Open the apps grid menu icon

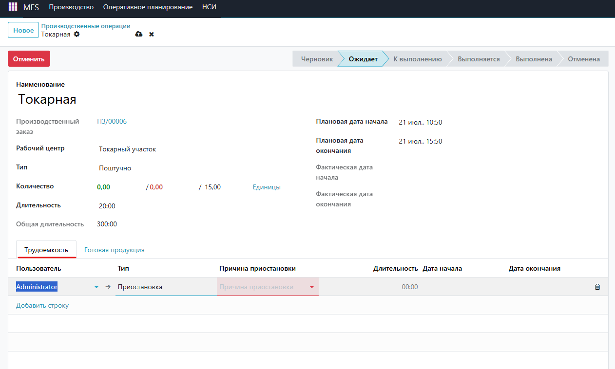click(13, 7)
